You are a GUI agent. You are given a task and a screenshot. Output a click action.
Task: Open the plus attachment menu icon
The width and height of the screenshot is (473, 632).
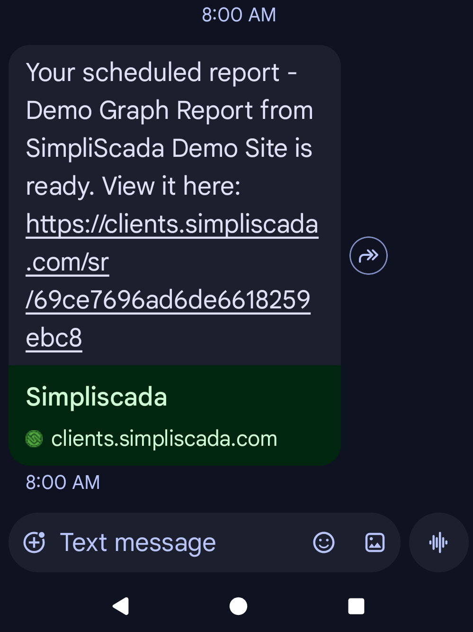pos(35,542)
